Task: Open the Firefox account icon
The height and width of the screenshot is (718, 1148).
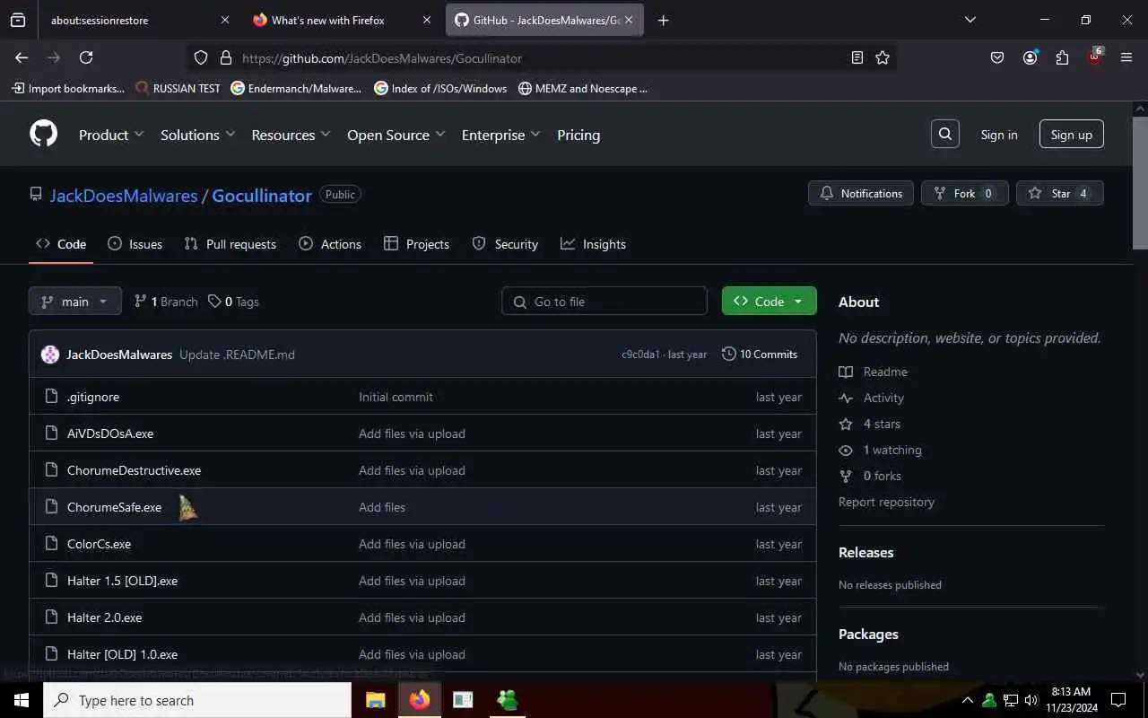Action: point(1030,57)
